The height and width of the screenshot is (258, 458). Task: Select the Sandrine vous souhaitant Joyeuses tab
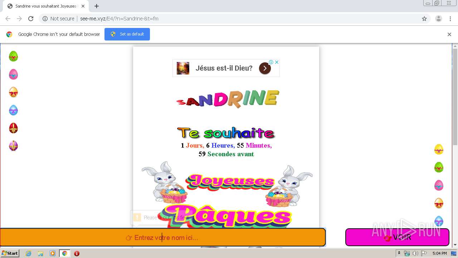pos(46,6)
